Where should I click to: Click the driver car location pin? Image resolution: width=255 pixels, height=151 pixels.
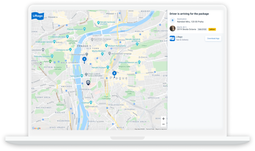[x=88, y=83]
